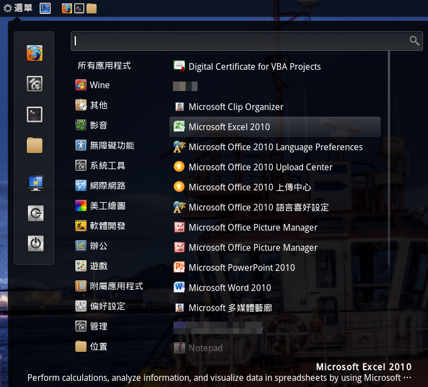Open the 管理 administration category
Screen dimensions: 428x387
coord(92,326)
